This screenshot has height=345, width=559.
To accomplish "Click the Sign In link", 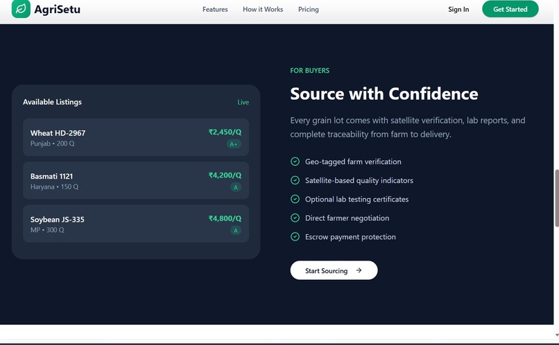I will [x=458, y=10].
